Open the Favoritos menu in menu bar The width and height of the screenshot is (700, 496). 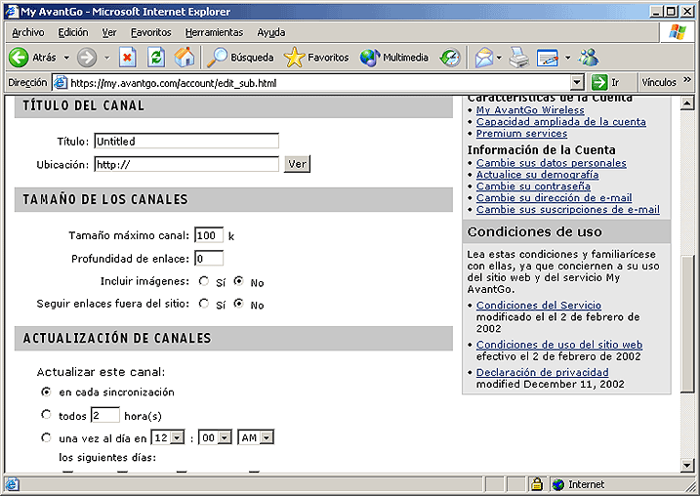[x=150, y=32]
